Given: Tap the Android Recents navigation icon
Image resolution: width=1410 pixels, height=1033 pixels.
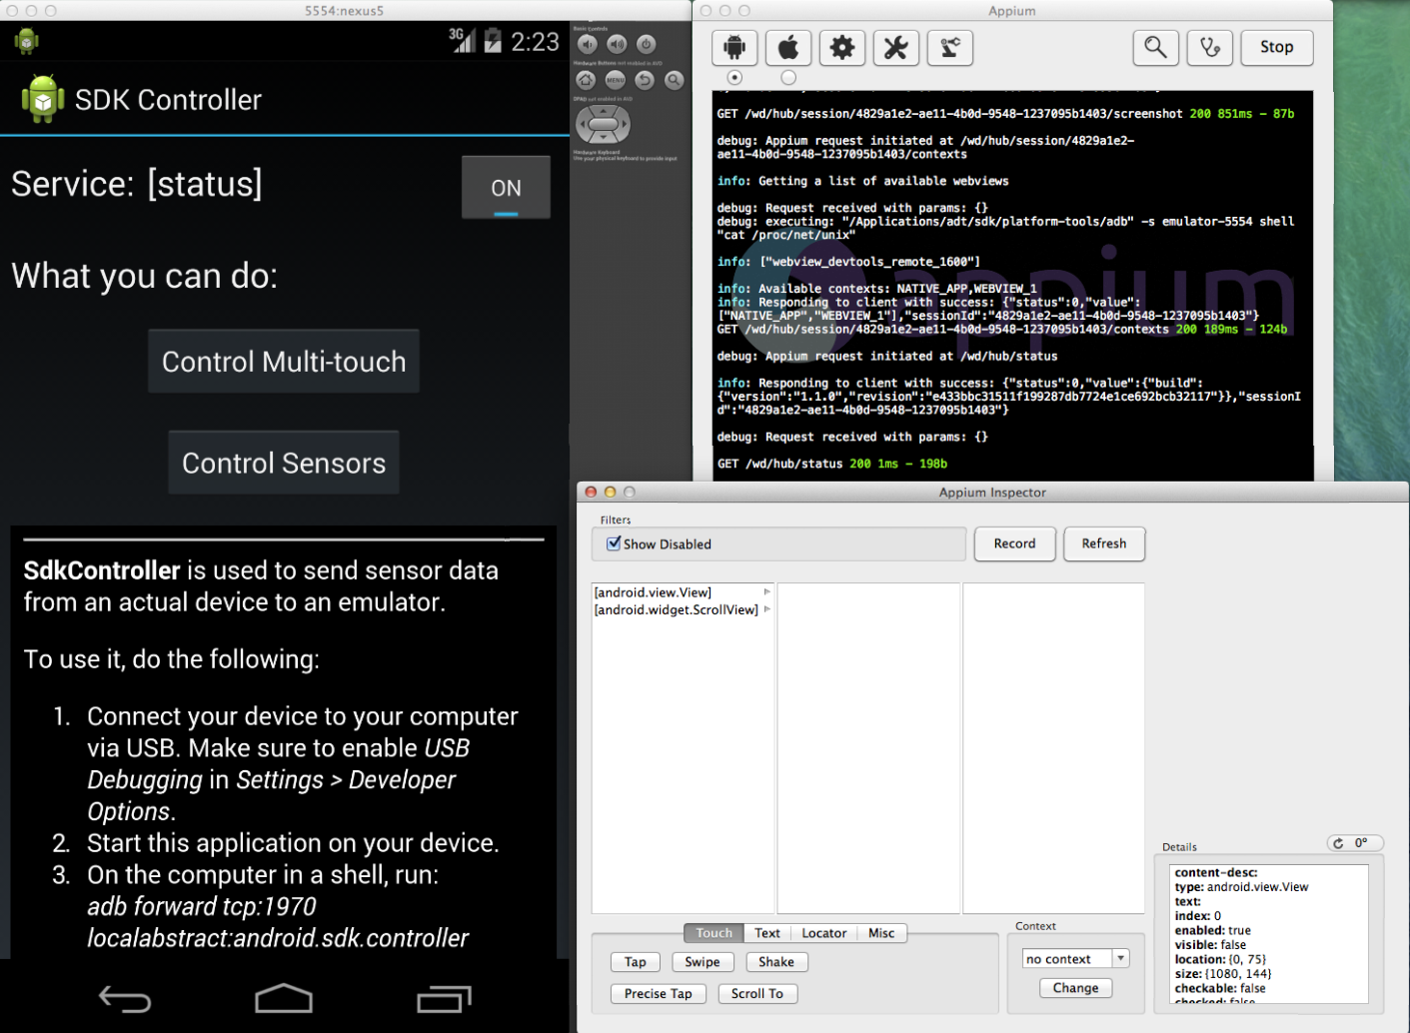Looking at the screenshot, I should (444, 998).
